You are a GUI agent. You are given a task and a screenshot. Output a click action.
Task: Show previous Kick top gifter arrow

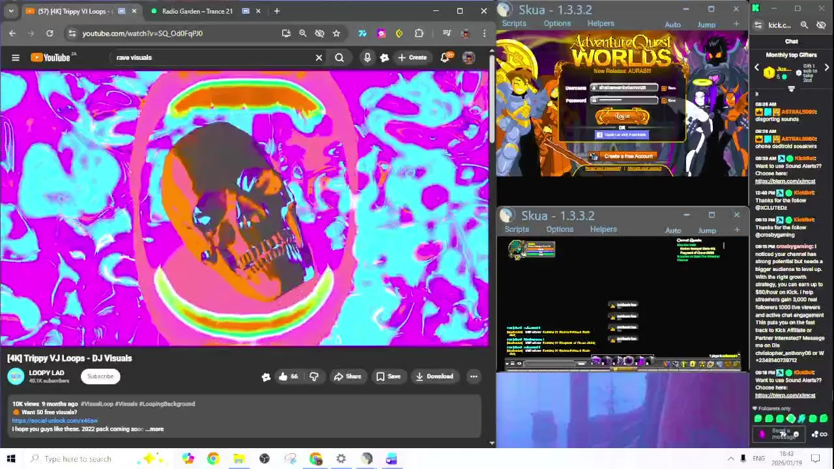tap(756, 68)
